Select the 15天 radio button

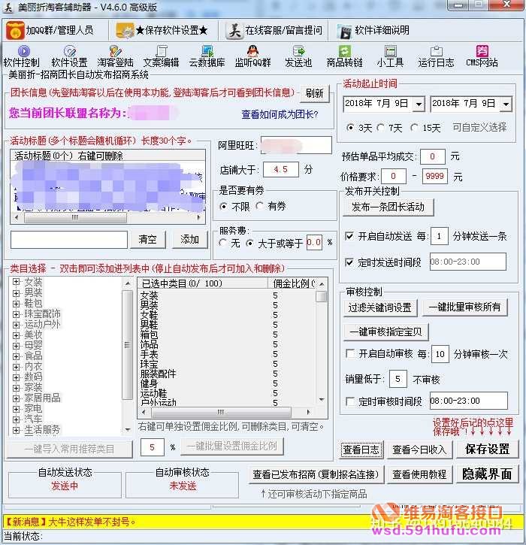pos(414,128)
